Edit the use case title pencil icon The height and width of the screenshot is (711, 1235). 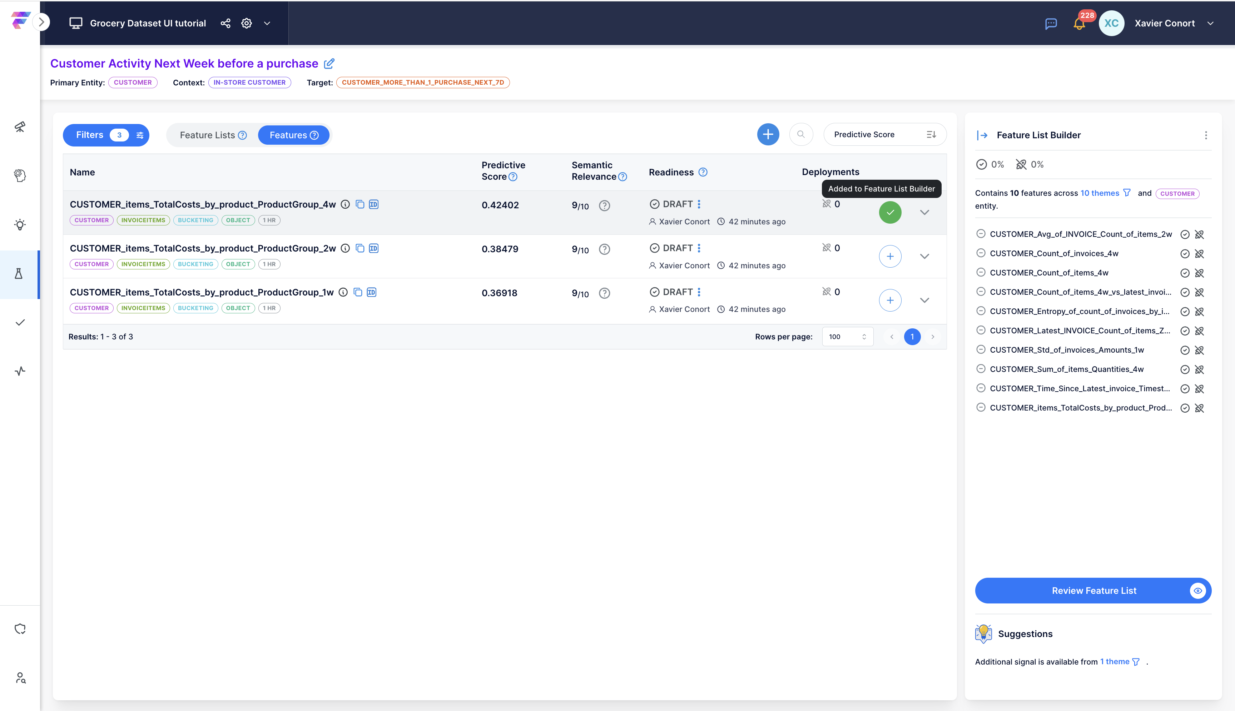(x=329, y=64)
